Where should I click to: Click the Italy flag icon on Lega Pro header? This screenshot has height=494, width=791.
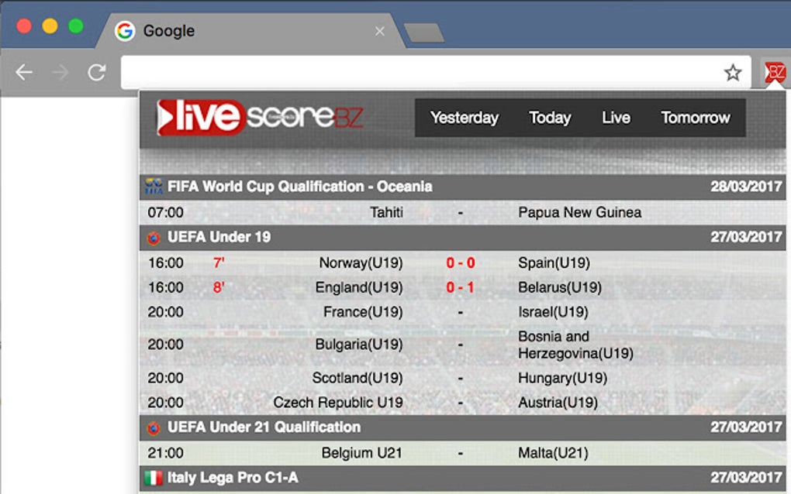152,478
